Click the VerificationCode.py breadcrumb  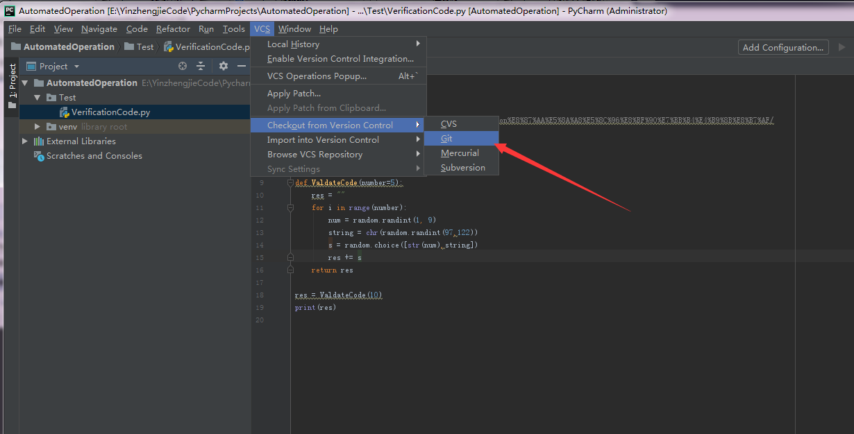(207, 46)
